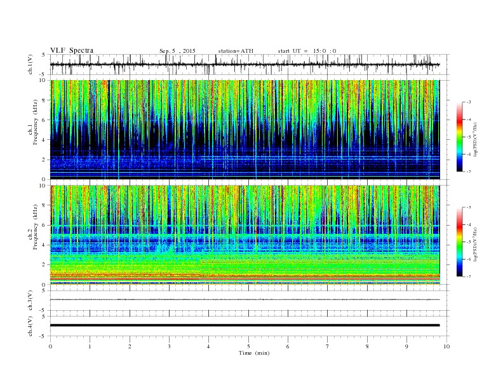Click the "ch.4(V)" axis label
The height and width of the screenshot is (389, 503).
pos(30,326)
